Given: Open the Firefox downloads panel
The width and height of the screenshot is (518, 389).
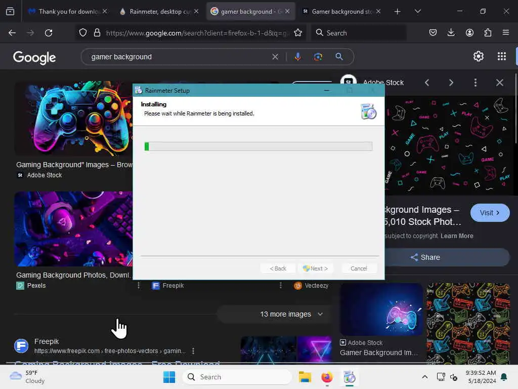Looking at the screenshot, I should 451,32.
